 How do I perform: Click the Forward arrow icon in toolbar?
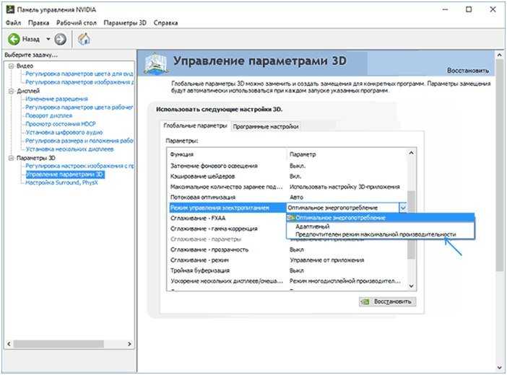click(x=60, y=39)
